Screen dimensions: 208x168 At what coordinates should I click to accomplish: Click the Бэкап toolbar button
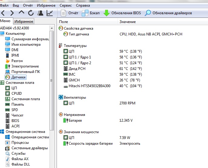[91, 13]
